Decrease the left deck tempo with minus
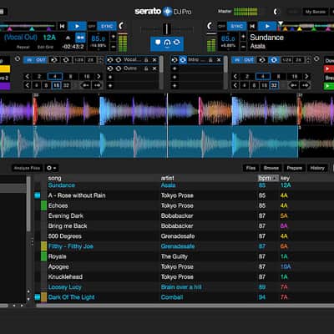This screenshot has height=334, width=334. pyautogui.click(x=114, y=46)
